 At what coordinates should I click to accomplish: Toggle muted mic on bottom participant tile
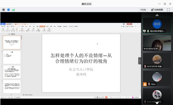[x=145, y=102]
